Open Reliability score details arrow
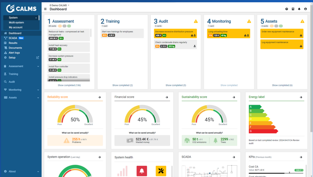Viewport: 313px width, 177px height. (100, 97)
